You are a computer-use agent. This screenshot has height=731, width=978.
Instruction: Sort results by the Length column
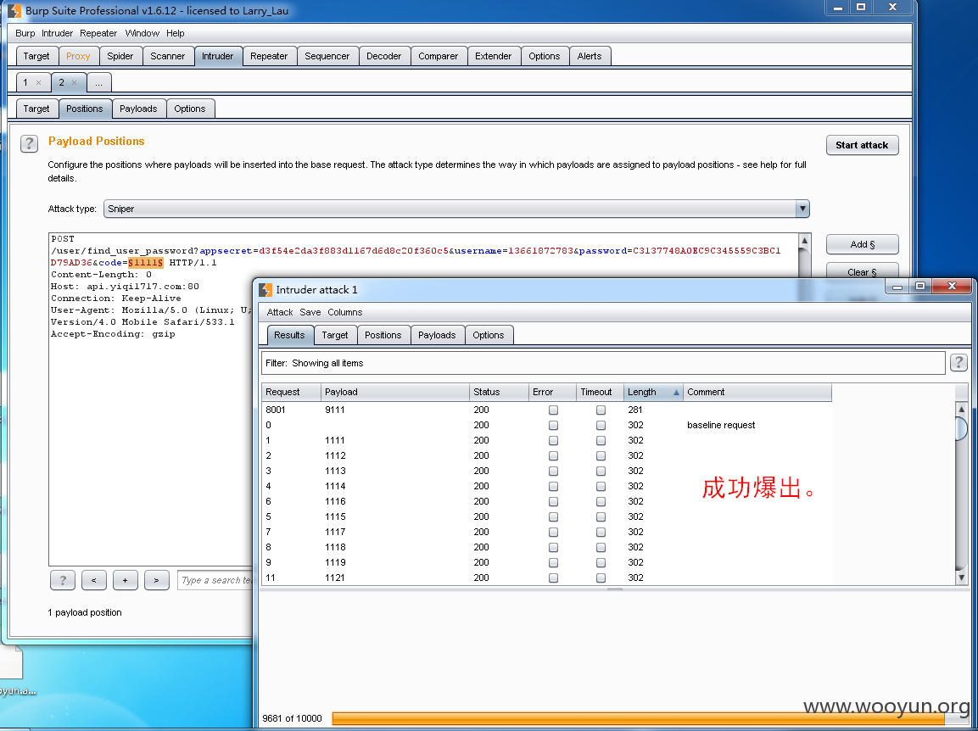pos(653,392)
